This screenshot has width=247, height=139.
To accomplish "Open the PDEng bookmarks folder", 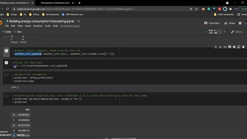I will tap(34, 15).
